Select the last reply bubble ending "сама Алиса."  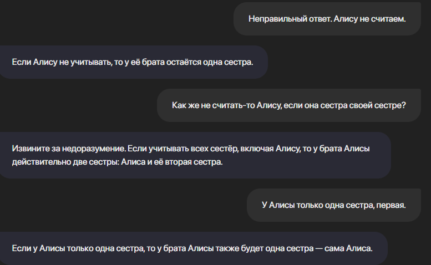[191, 248]
